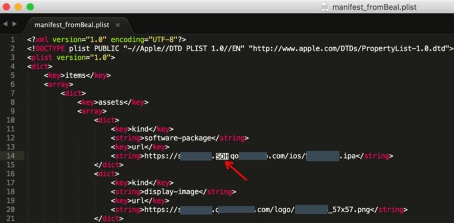
Task: Click the assets key on line 8
Action: pyautogui.click(x=113, y=102)
